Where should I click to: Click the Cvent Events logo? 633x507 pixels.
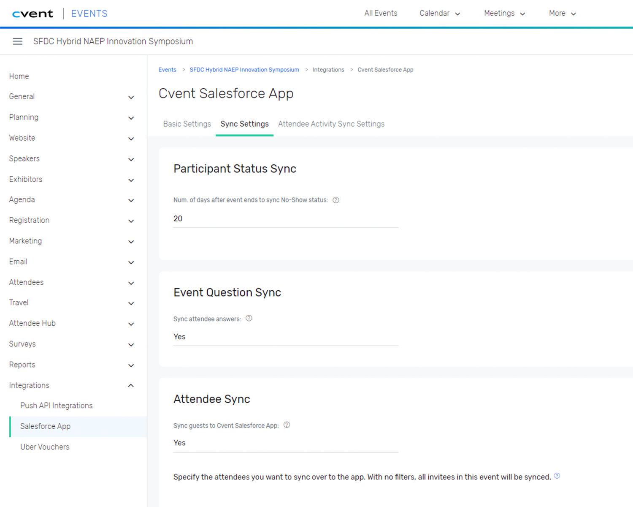[x=33, y=13]
